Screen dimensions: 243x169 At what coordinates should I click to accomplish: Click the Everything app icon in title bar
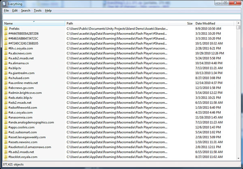4,3
